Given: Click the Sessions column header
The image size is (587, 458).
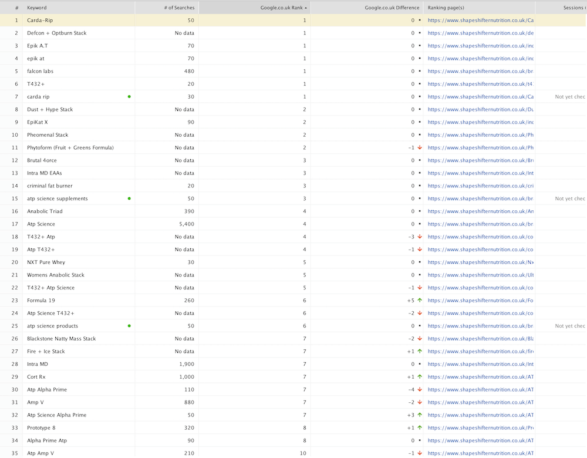Looking at the screenshot, I should pyautogui.click(x=561, y=8).
